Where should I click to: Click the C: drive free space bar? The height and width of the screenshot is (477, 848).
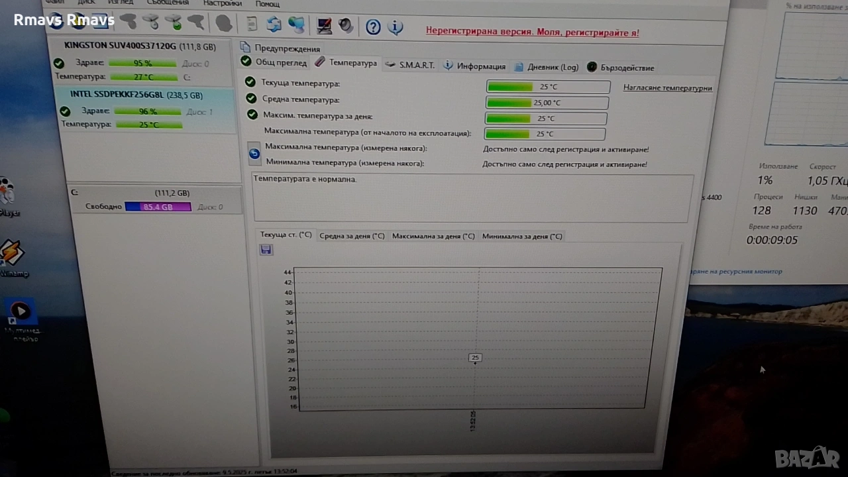[158, 207]
